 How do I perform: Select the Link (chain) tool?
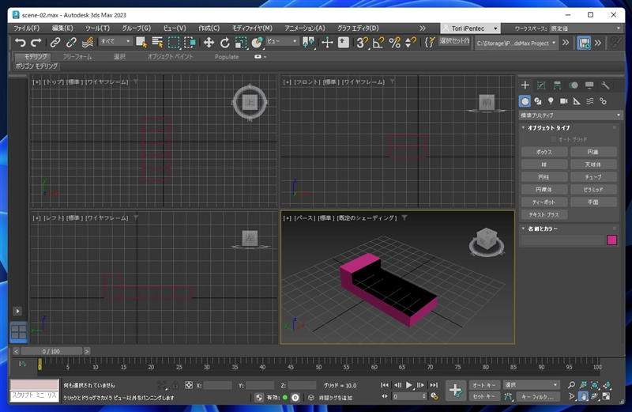(55, 43)
